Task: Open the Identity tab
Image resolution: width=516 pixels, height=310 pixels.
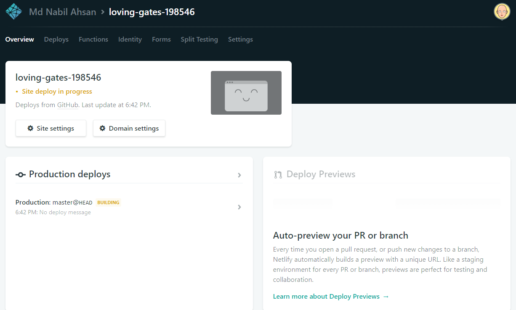Action: 130,39
